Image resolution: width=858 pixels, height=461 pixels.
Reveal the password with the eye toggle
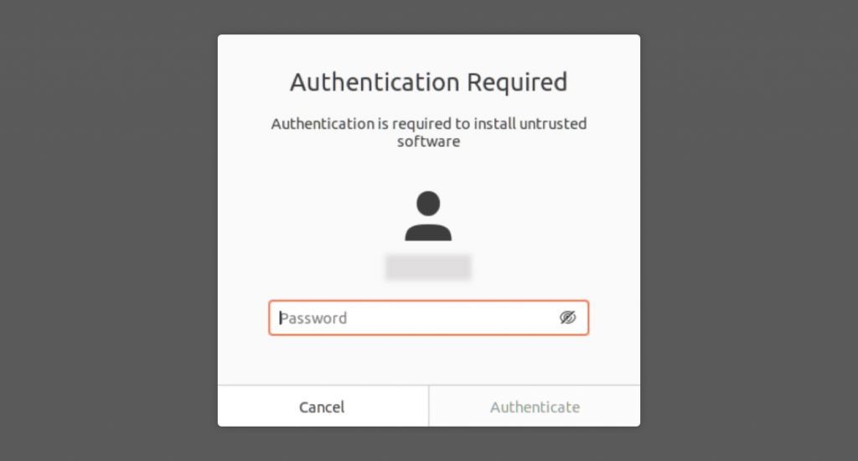(567, 318)
